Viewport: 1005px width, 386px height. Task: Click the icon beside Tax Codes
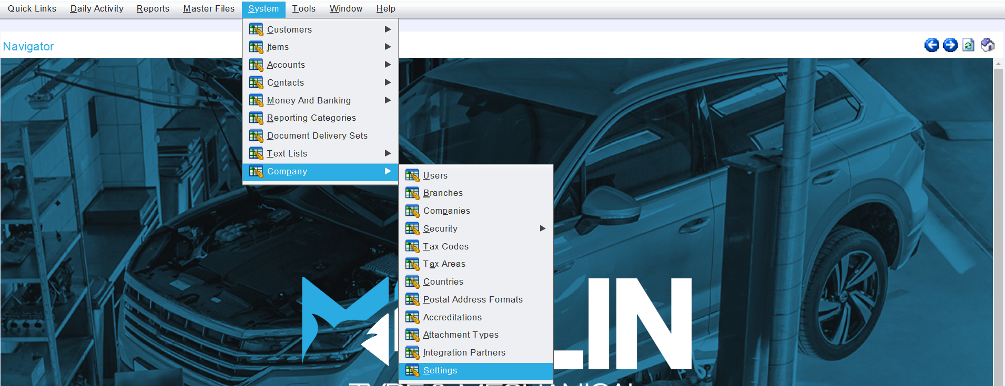point(412,246)
